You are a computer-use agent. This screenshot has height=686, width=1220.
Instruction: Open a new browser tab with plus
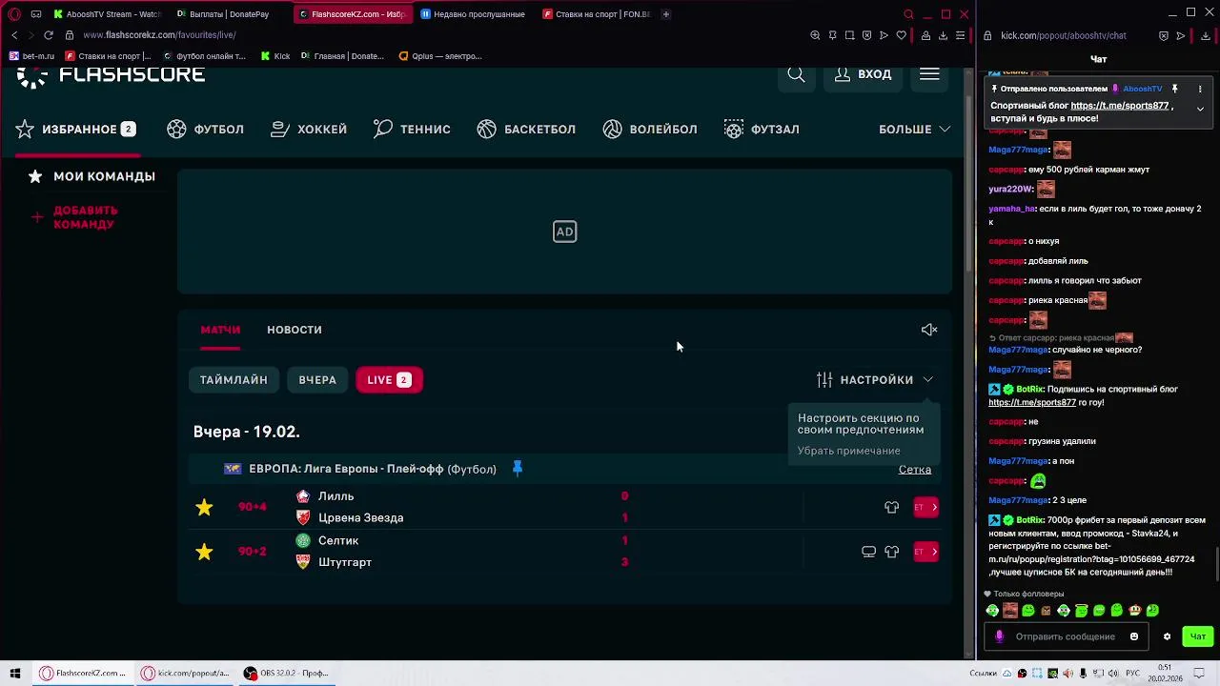[x=665, y=14]
